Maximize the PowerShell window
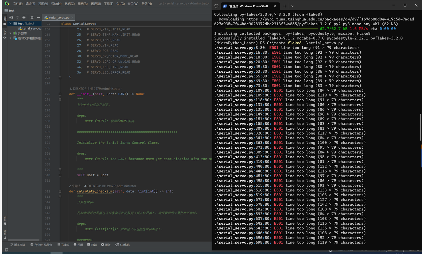Image resolution: width=422 pixels, height=254 pixels. 405,5
